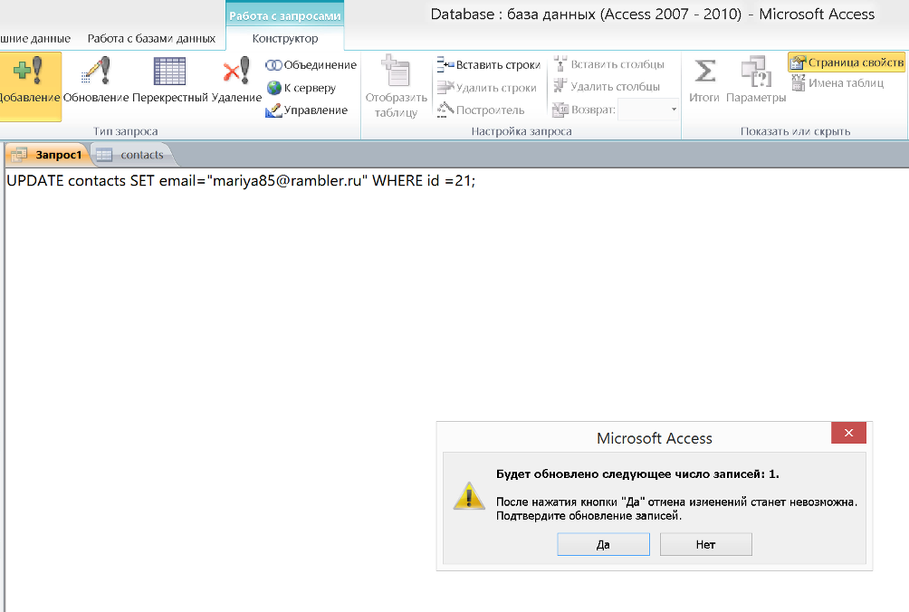Click the Запрос1 tab query icon
Screen dimensions: 909x612
(x=19, y=155)
